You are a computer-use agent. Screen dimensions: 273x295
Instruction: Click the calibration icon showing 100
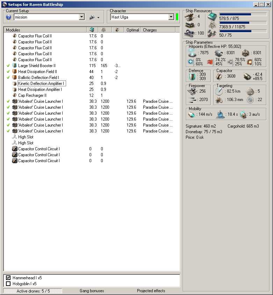coord(189,33)
